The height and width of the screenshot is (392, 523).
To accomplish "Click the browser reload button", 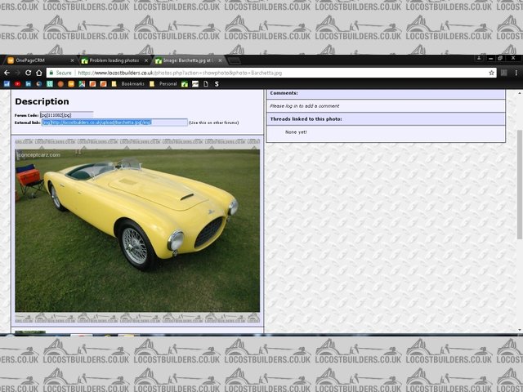I will pyautogui.click(x=27, y=73).
